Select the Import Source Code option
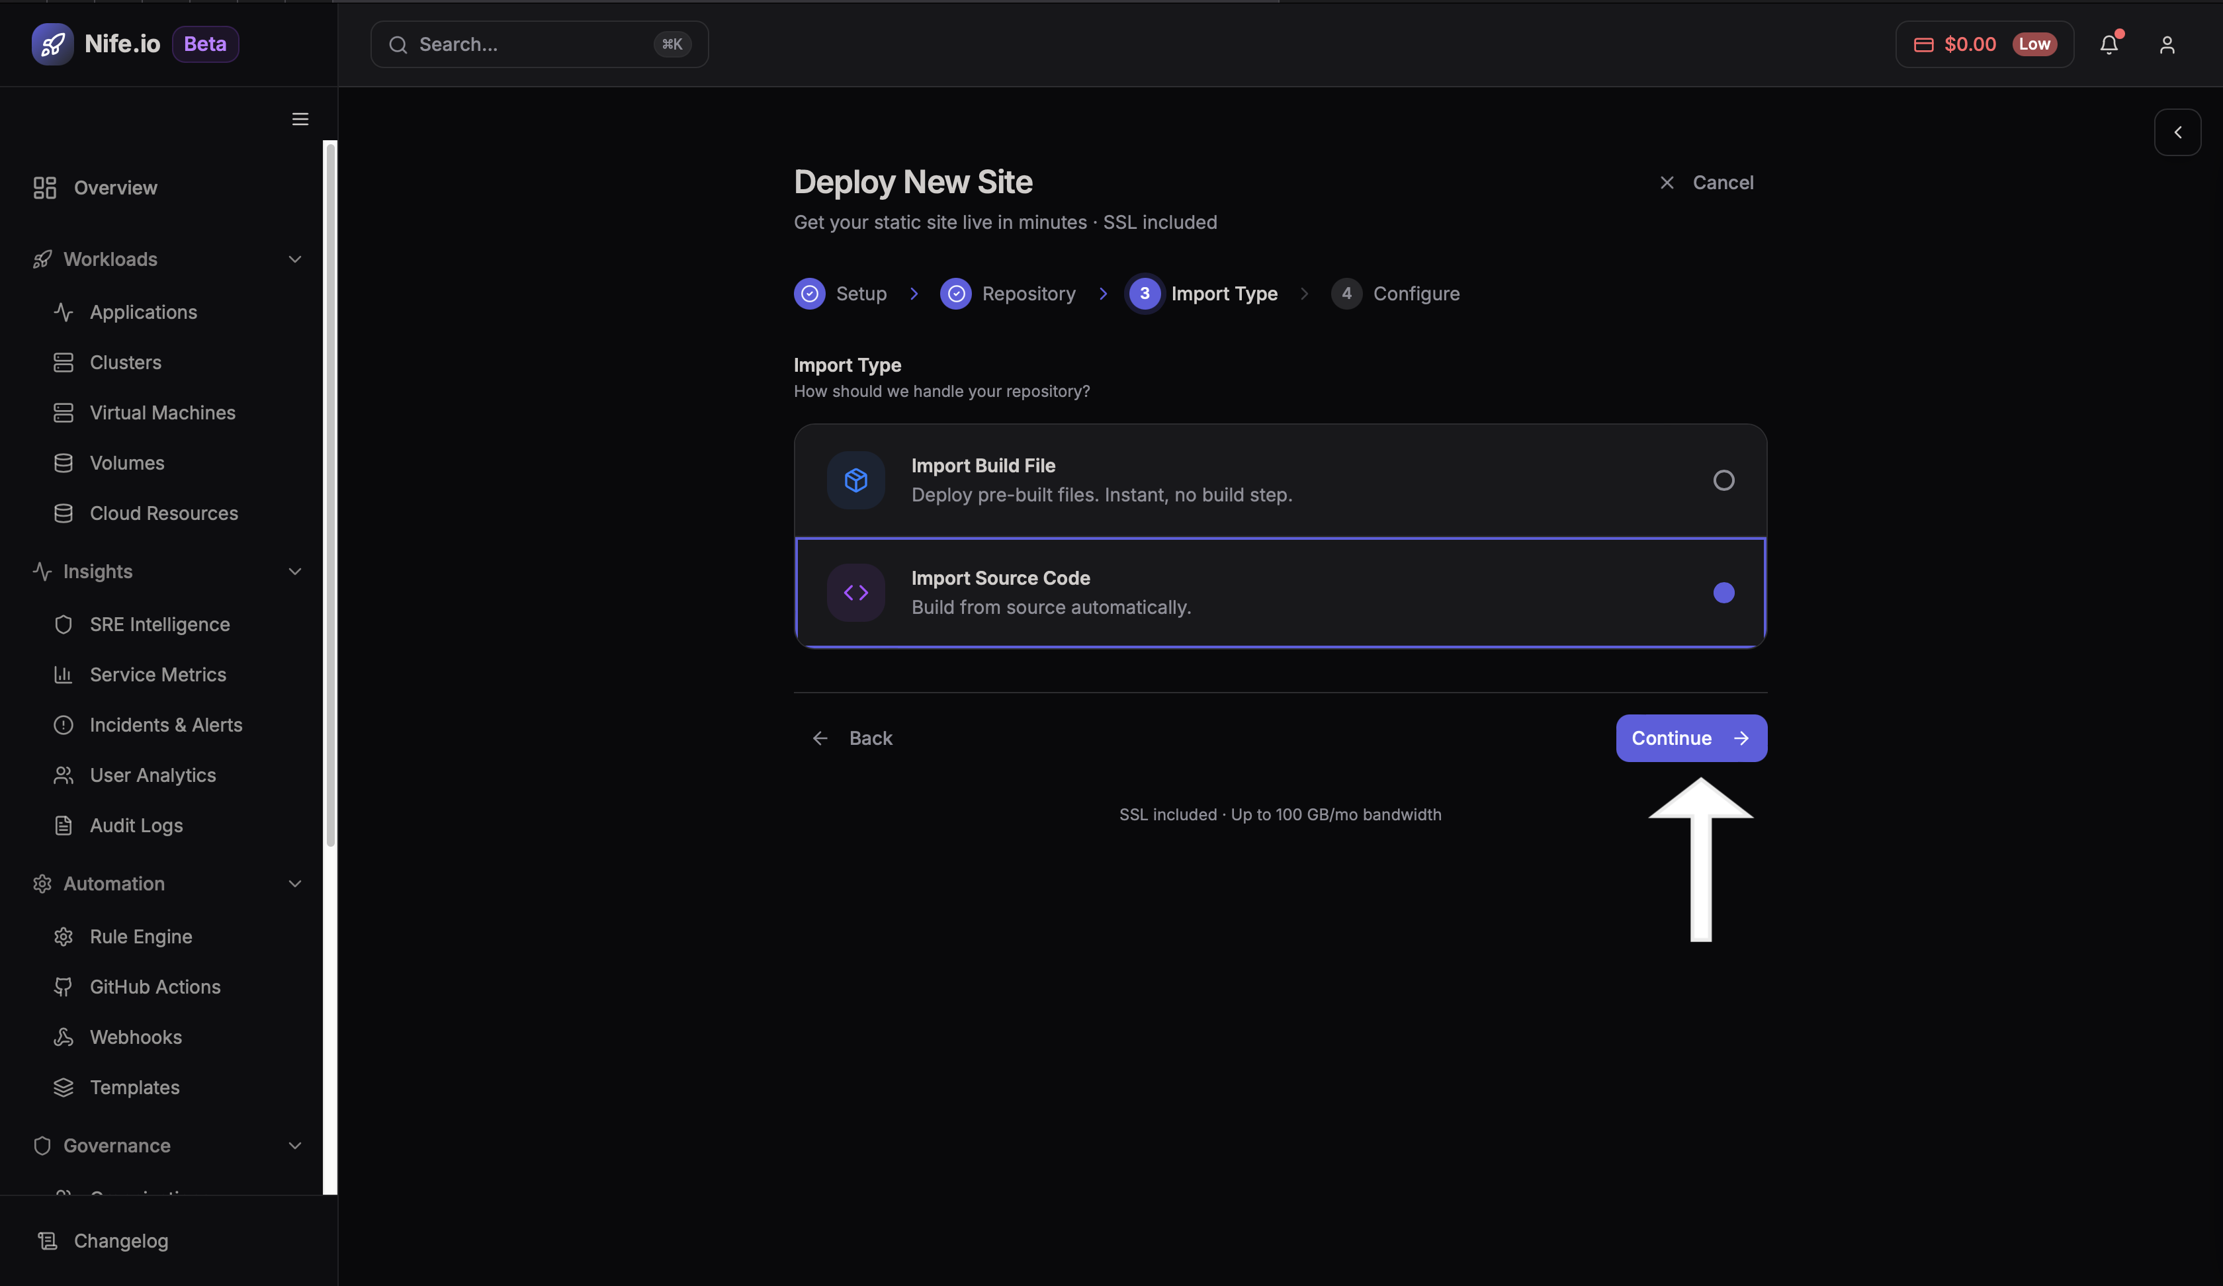Image resolution: width=2223 pixels, height=1286 pixels. point(1279,592)
